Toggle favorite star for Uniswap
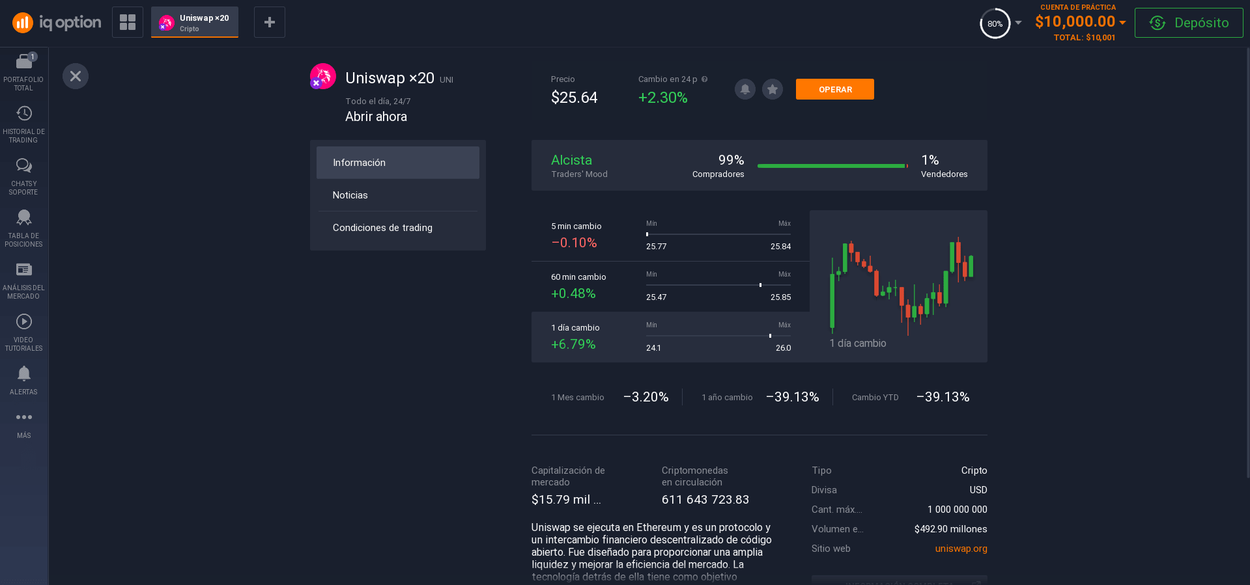The image size is (1250, 585). pyautogui.click(x=773, y=89)
